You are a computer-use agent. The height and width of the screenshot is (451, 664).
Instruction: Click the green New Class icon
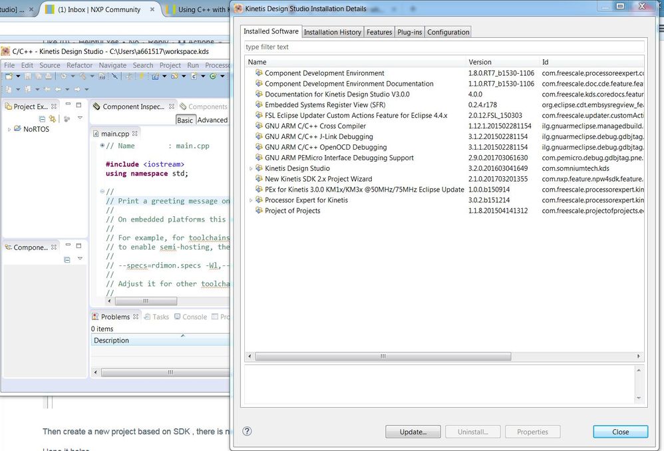click(213, 76)
